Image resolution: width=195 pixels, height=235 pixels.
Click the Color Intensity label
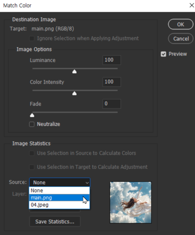click(47, 82)
